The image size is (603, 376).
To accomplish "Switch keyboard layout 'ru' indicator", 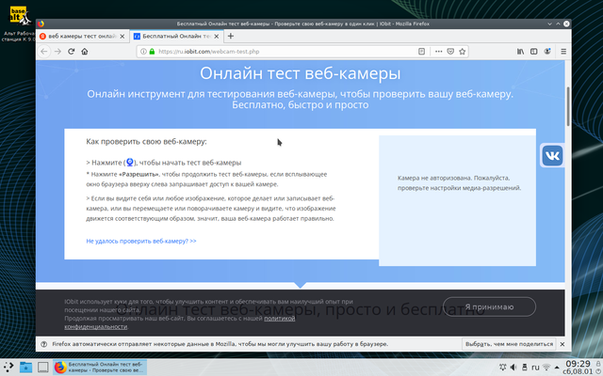I will 535,368.
